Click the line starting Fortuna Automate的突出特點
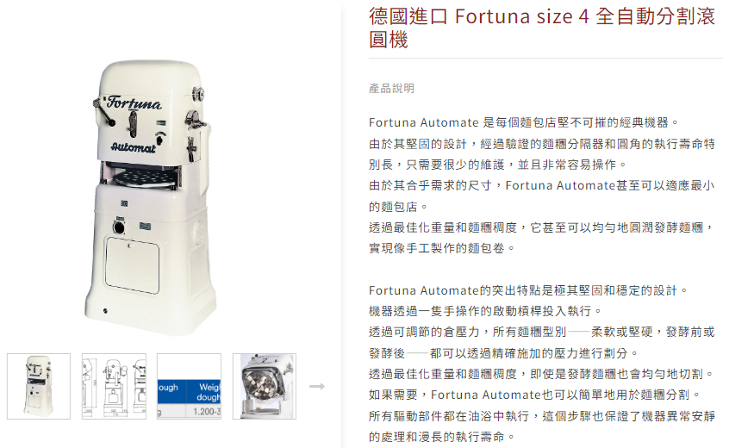Image resolution: width=729 pixels, height=448 pixels. pyautogui.click(x=528, y=290)
